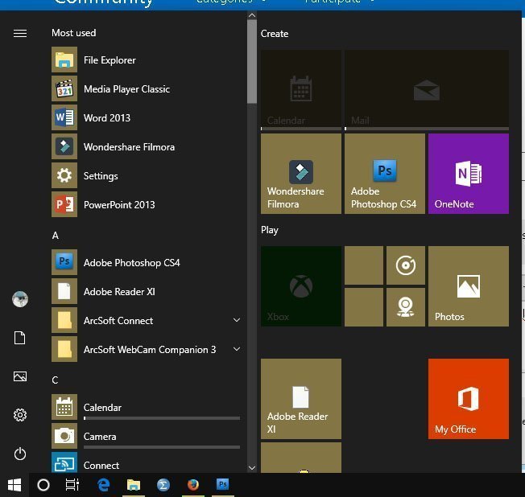The width and height of the screenshot is (525, 497).
Task: Open File Explorer on the taskbar
Action: click(x=134, y=485)
